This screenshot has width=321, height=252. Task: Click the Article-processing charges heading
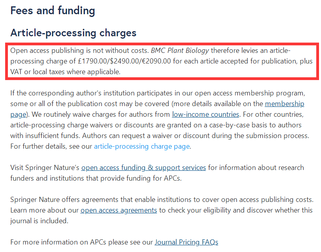[73, 33]
